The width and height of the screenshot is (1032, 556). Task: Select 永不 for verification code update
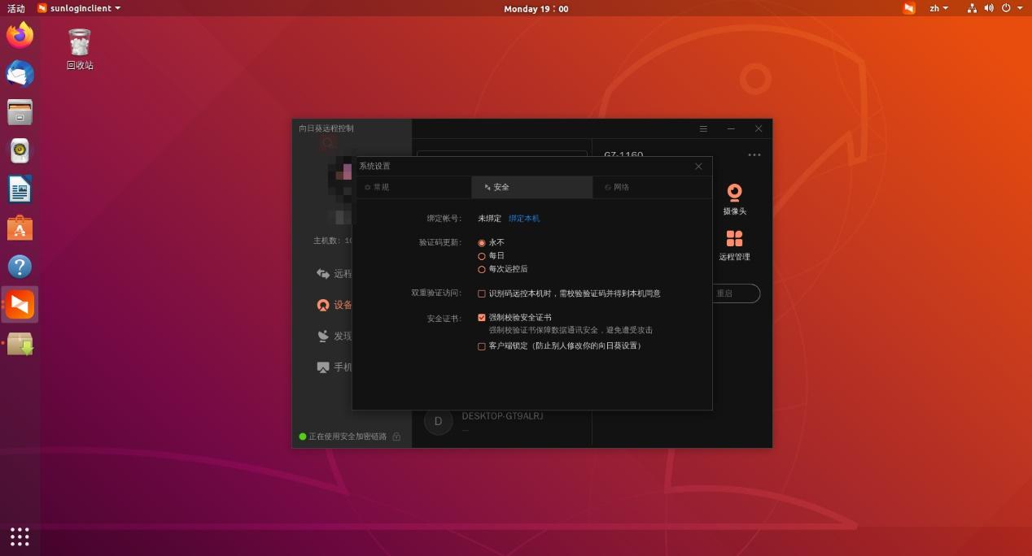pos(482,243)
